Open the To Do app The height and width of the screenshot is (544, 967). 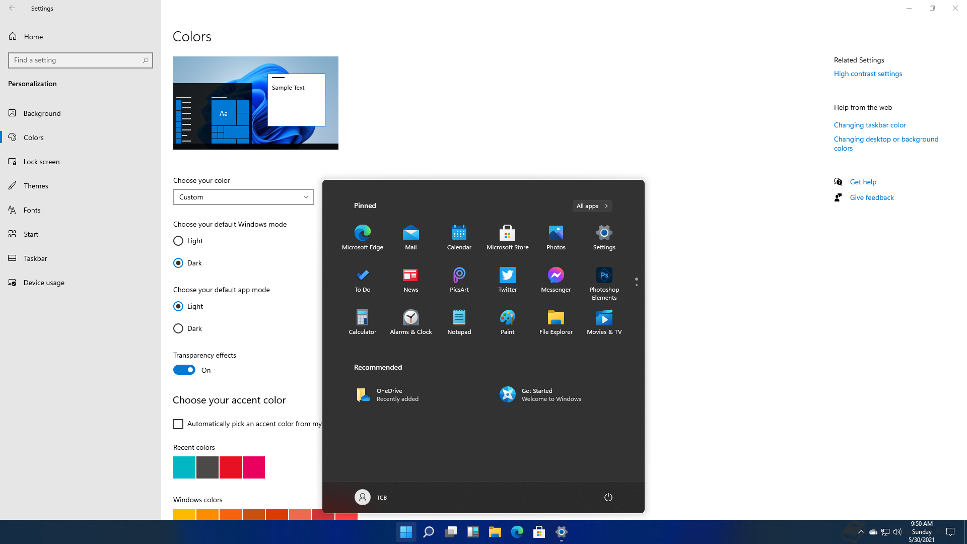tap(362, 280)
